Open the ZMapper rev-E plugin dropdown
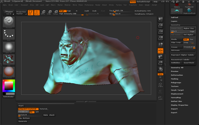Image resolution: width=199 pixels, height=125 pixels. tap(9, 13)
